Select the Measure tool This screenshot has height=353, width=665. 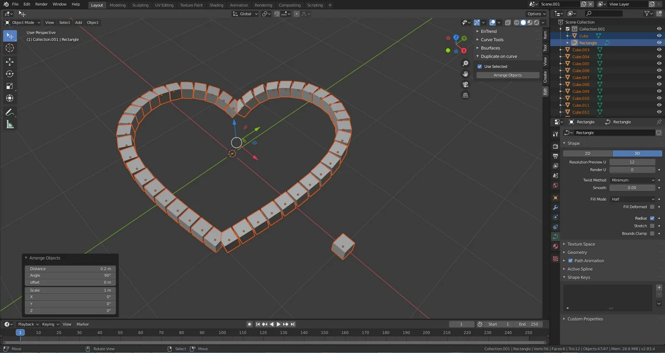[10, 125]
